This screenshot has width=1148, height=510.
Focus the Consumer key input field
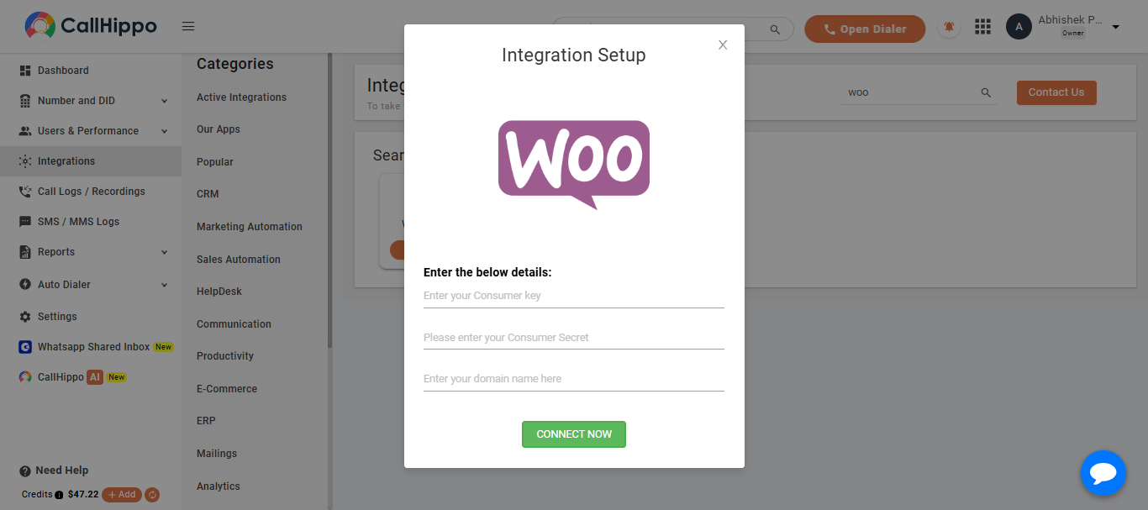pos(574,296)
